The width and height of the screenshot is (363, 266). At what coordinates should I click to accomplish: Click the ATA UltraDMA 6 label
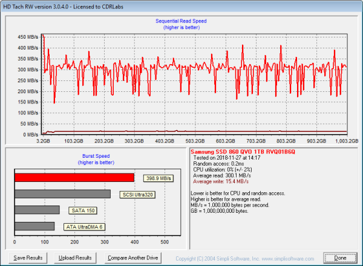(x=85, y=227)
